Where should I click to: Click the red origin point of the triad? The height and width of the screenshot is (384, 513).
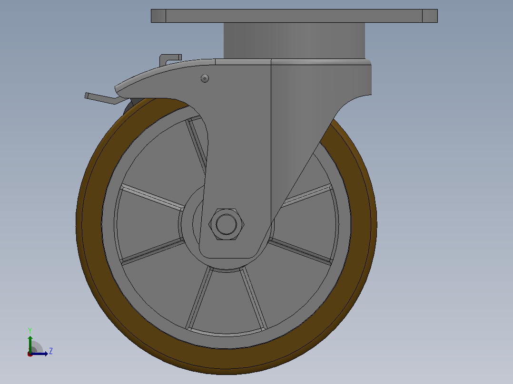tap(30, 354)
